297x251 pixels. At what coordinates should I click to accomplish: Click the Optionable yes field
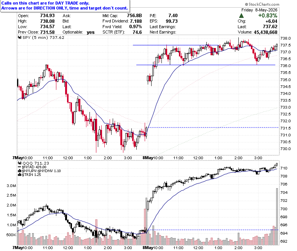click(78, 32)
